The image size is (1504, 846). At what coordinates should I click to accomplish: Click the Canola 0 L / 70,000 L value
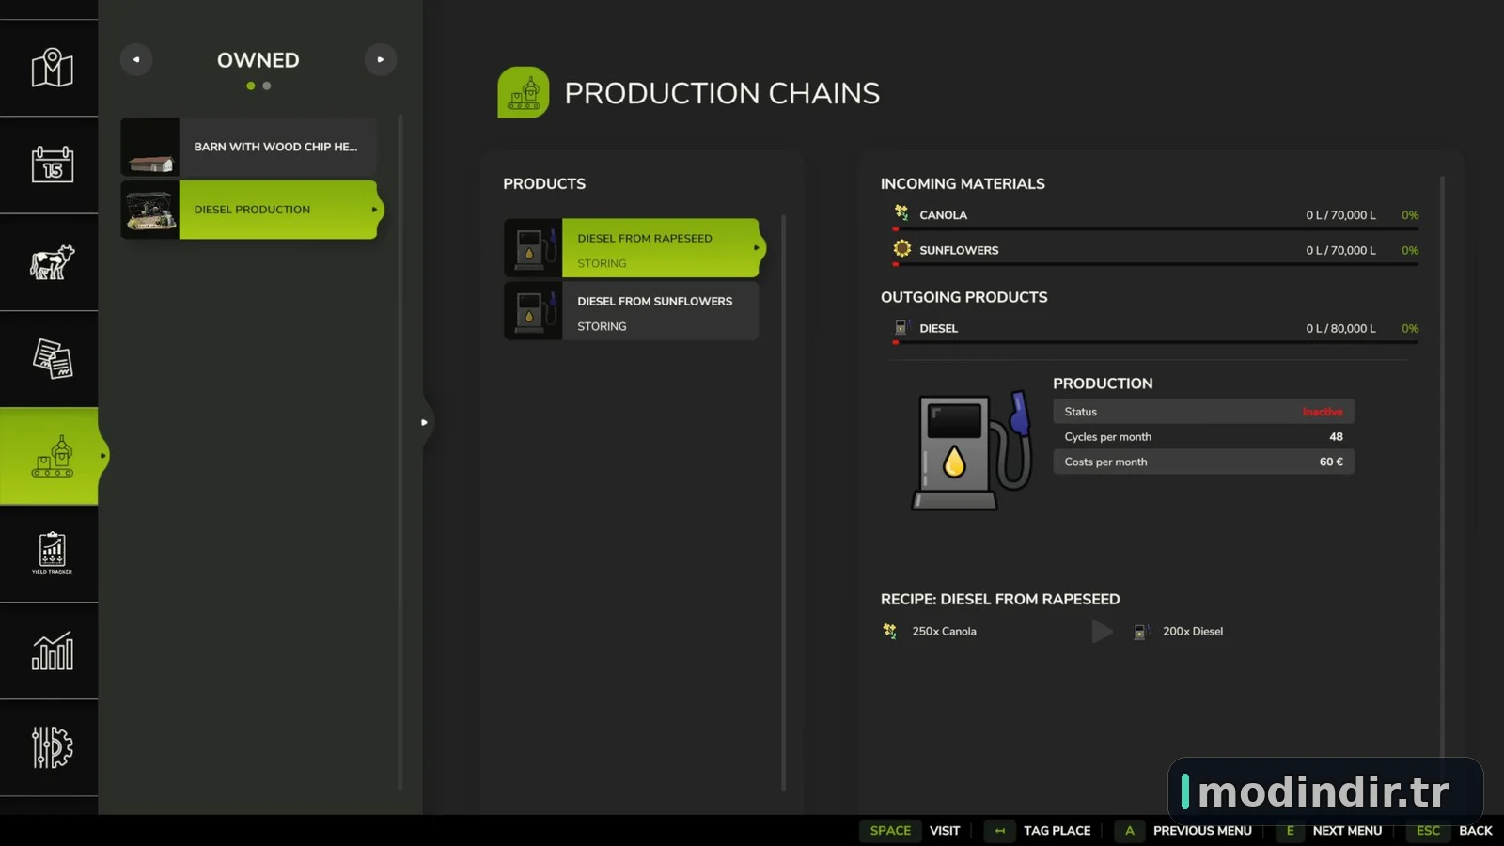1340,214
